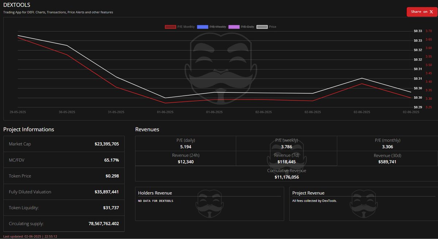The image size is (438, 239).
Task: Click 'NO DATA FOR DEXTOOLS' text
Action: (x=155, y=201)
